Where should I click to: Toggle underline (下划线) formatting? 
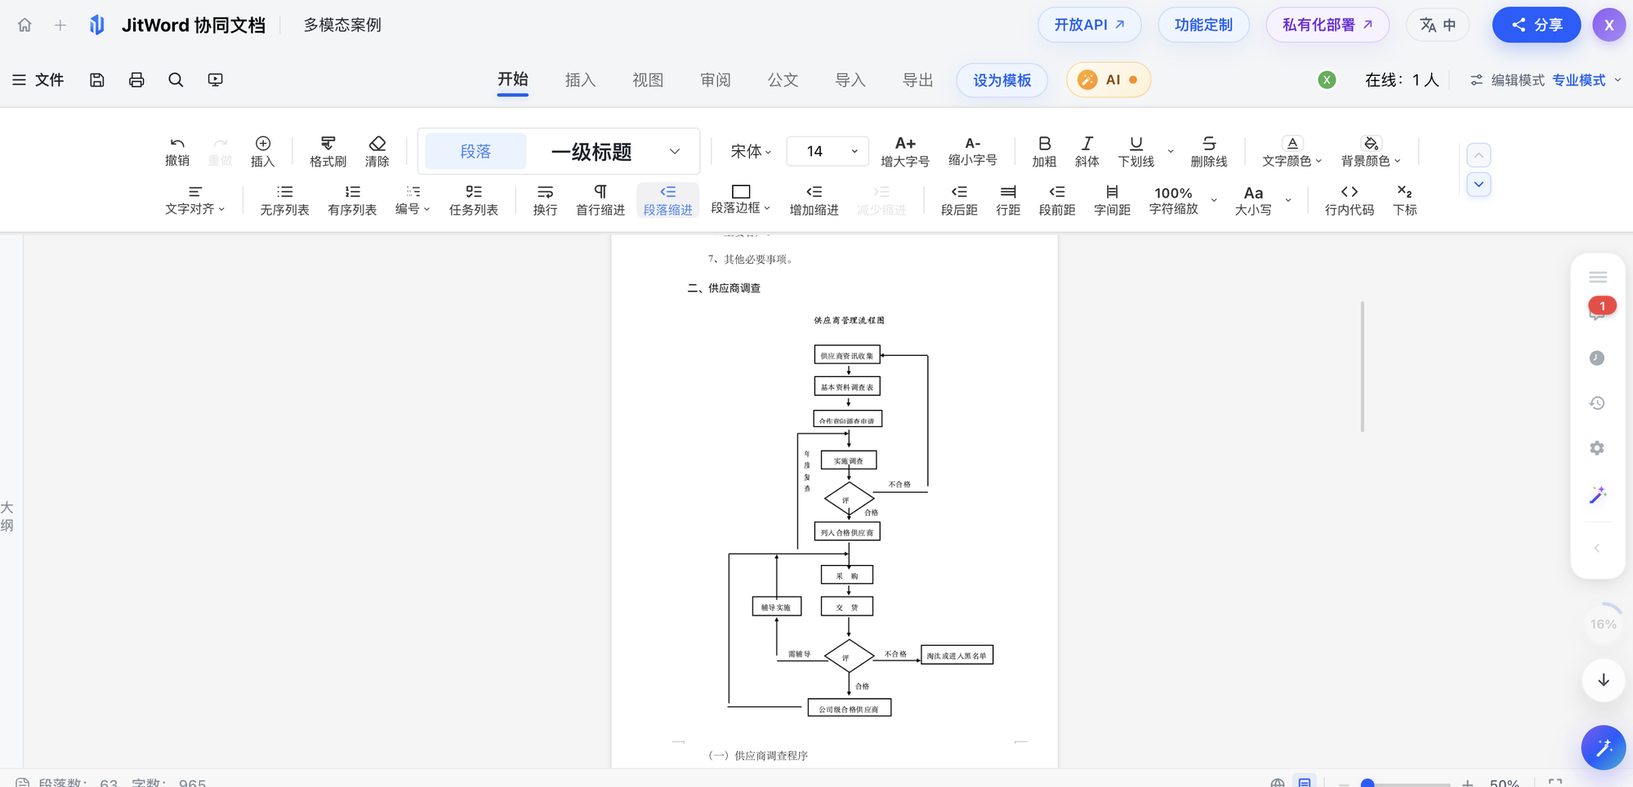(1136, 152)
